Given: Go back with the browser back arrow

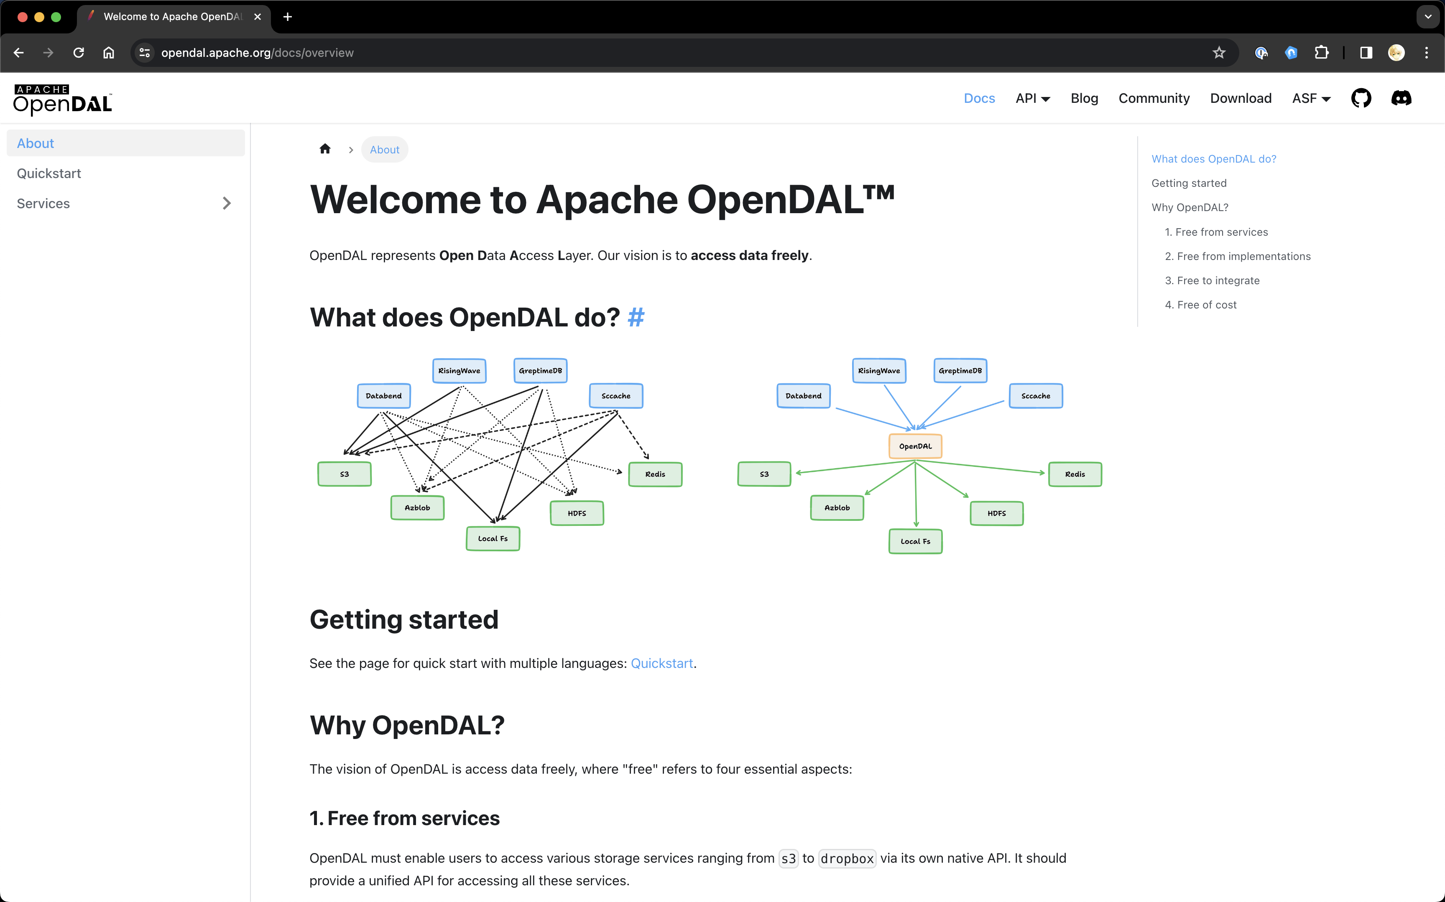Looking at the screenshot, I should (18, 53).
